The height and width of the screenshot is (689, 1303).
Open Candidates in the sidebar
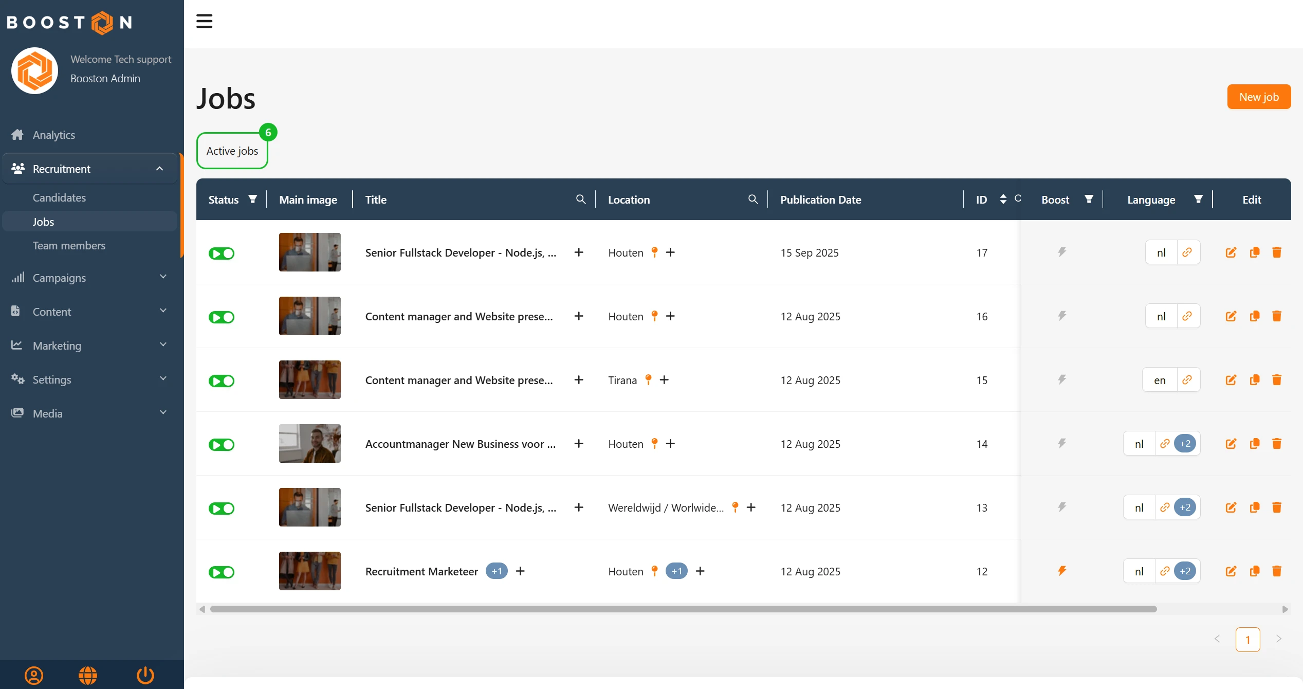click(x=59, y=197)
